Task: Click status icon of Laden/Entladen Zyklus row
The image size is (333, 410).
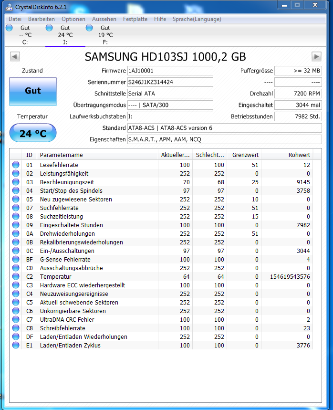Action: 16,345
